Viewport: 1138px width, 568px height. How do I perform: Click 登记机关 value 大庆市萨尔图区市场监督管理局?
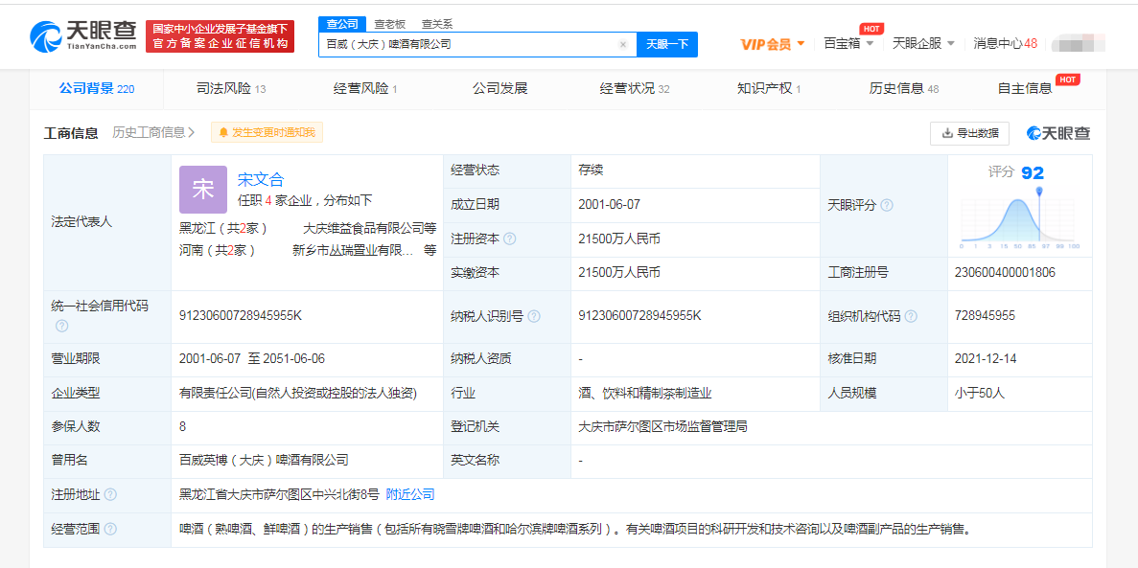(x=662, y=426)
